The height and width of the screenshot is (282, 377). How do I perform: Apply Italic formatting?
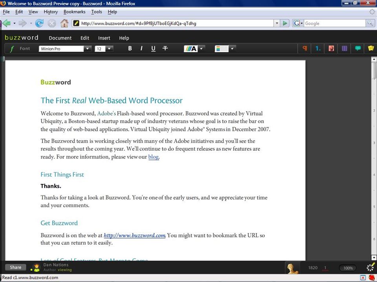141,49
